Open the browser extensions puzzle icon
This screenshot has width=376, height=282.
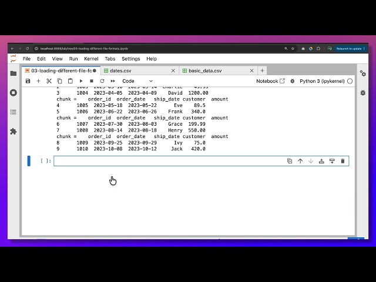(x=318, y=49)
